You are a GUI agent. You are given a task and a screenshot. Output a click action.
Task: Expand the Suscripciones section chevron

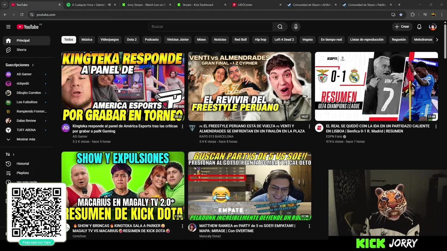[x=33, y=65]
